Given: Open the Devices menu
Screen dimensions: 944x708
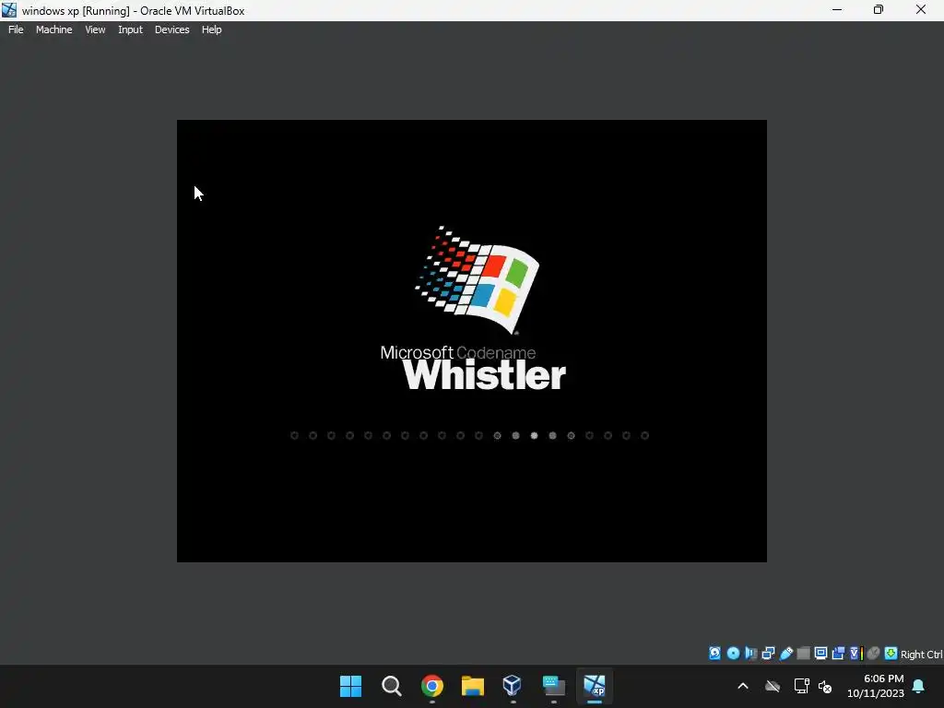Looking at the screenshot, I should click(x=171, y=29).
